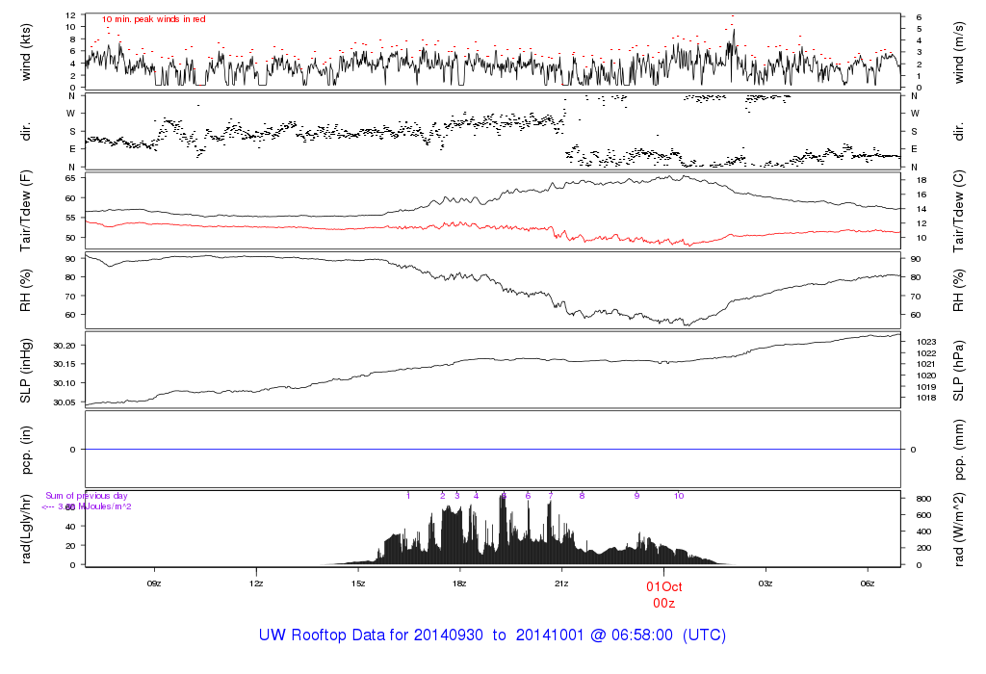Image resolution: width=986 pixels, height=674 pixels.
Task: Click the 'SLP (inHg)' axis label
Action: (x=26, y=371)
